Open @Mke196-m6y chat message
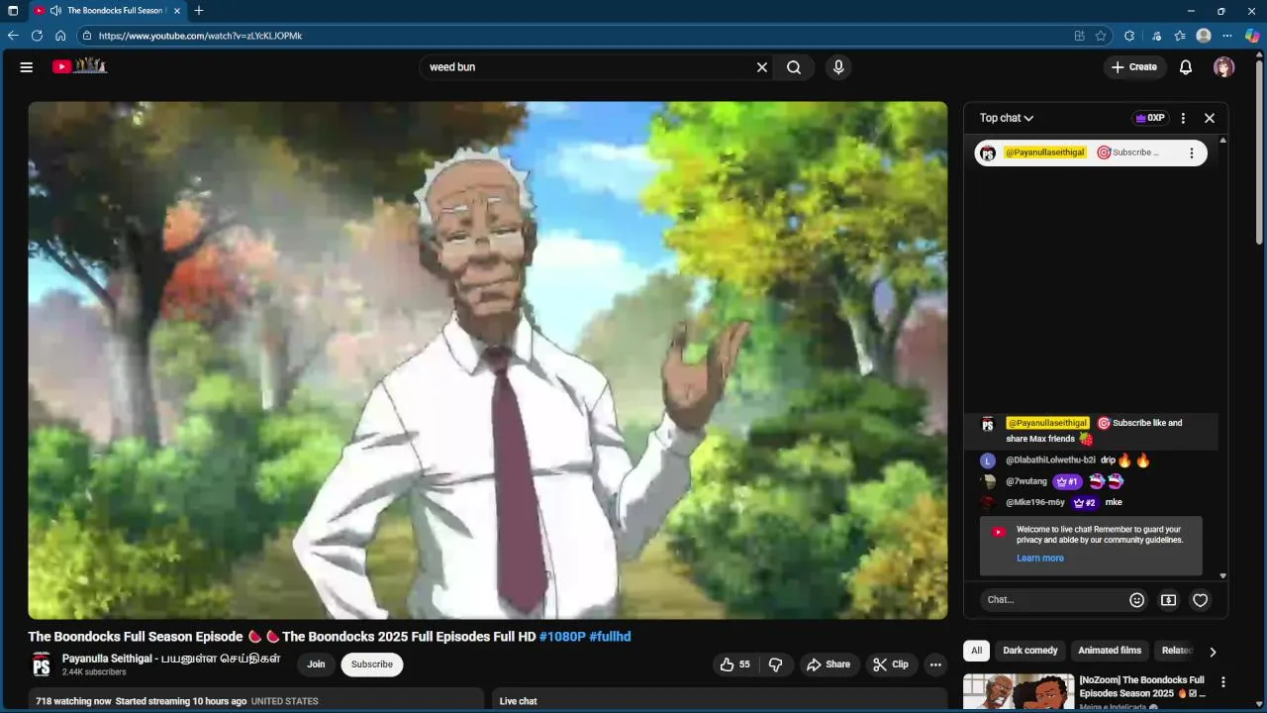This screenshot has width=1267, height=713. (1091, 502)
